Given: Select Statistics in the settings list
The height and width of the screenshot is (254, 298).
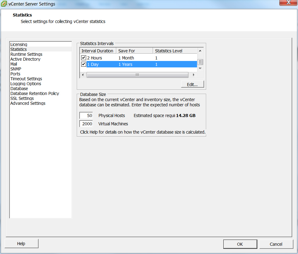Looking at the screenshot, I should [18, 49].
